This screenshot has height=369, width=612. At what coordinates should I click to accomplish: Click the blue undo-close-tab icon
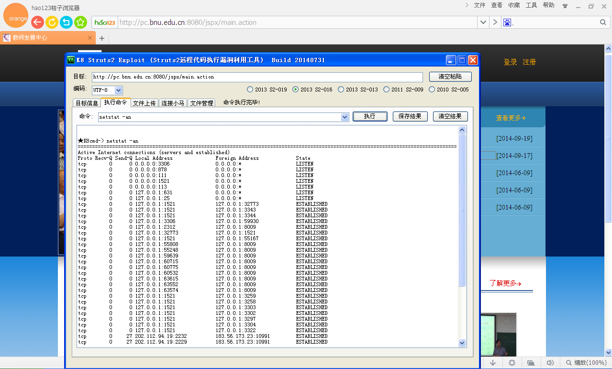[66, 22]
